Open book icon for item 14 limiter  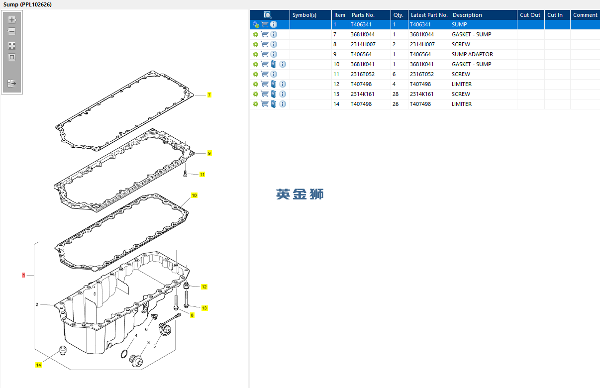tap(274, 104)
